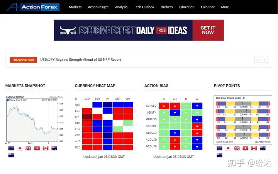The height and width of the screenshot is (174, 278).
Task: Click AUDUSD 6H red down arrow cell
Action: point(175,140)
